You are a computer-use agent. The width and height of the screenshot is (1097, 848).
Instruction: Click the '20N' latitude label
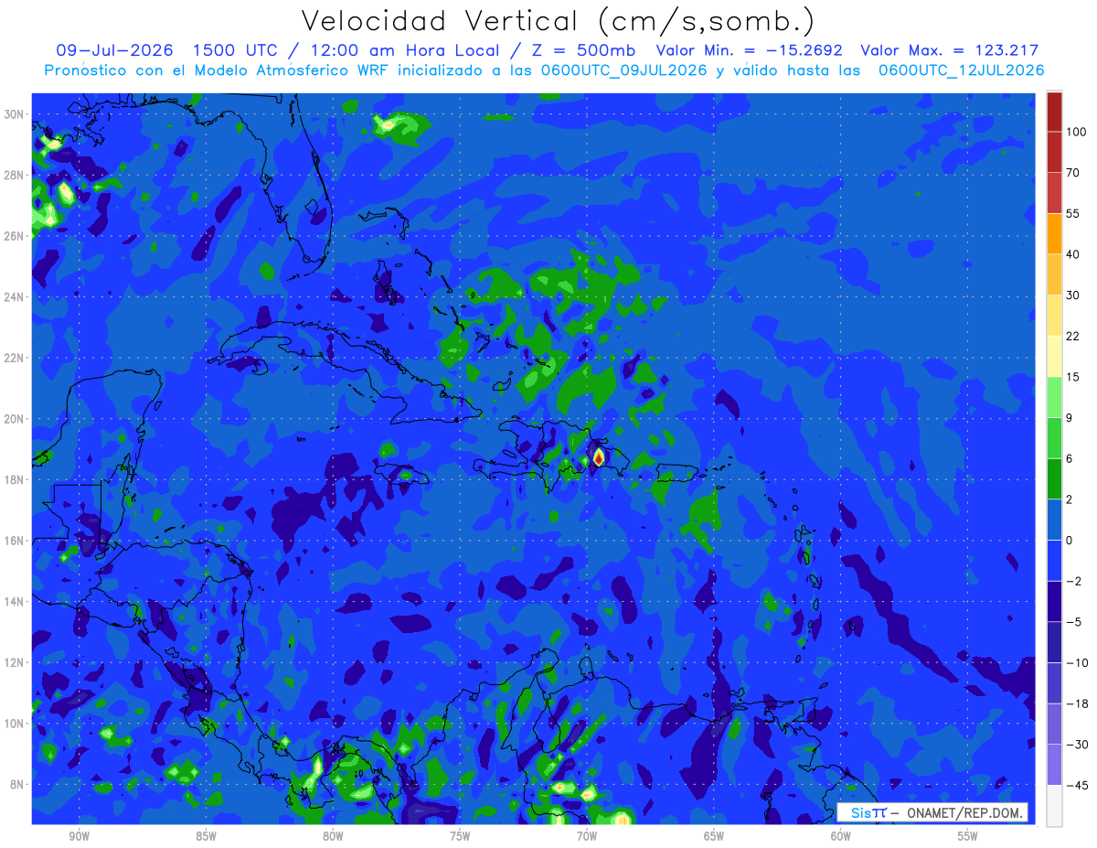(x=16, y=419)
